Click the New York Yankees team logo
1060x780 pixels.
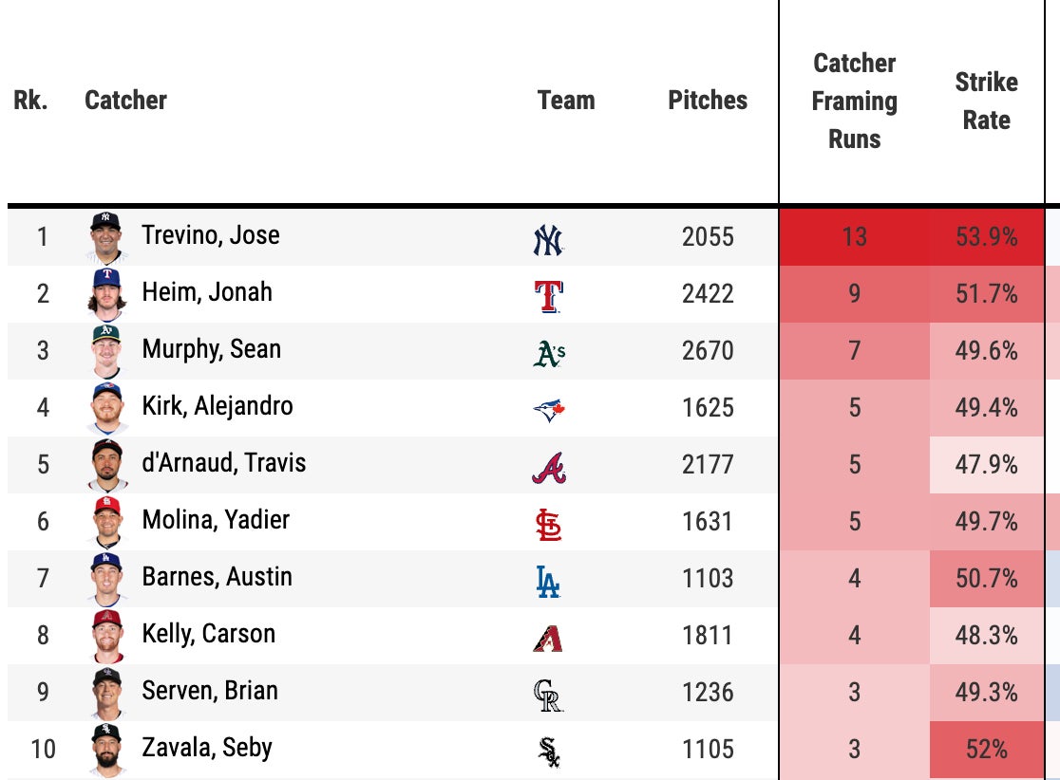click(548, 238)
